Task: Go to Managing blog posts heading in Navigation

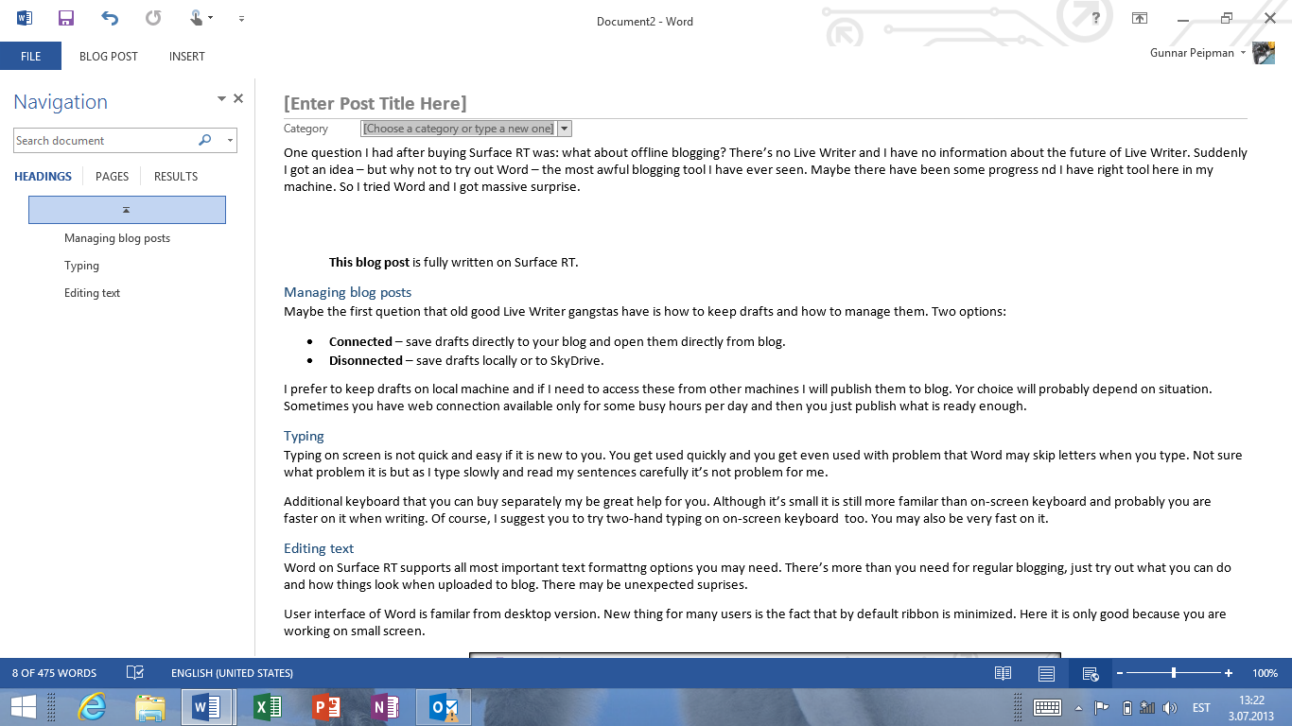Action: [x=117, y=238]
